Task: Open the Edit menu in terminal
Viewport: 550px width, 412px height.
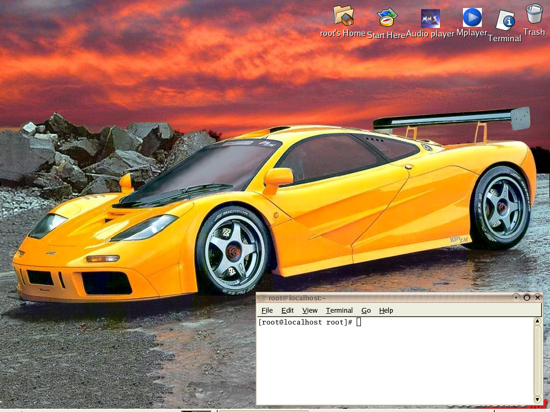Action: 287,311
